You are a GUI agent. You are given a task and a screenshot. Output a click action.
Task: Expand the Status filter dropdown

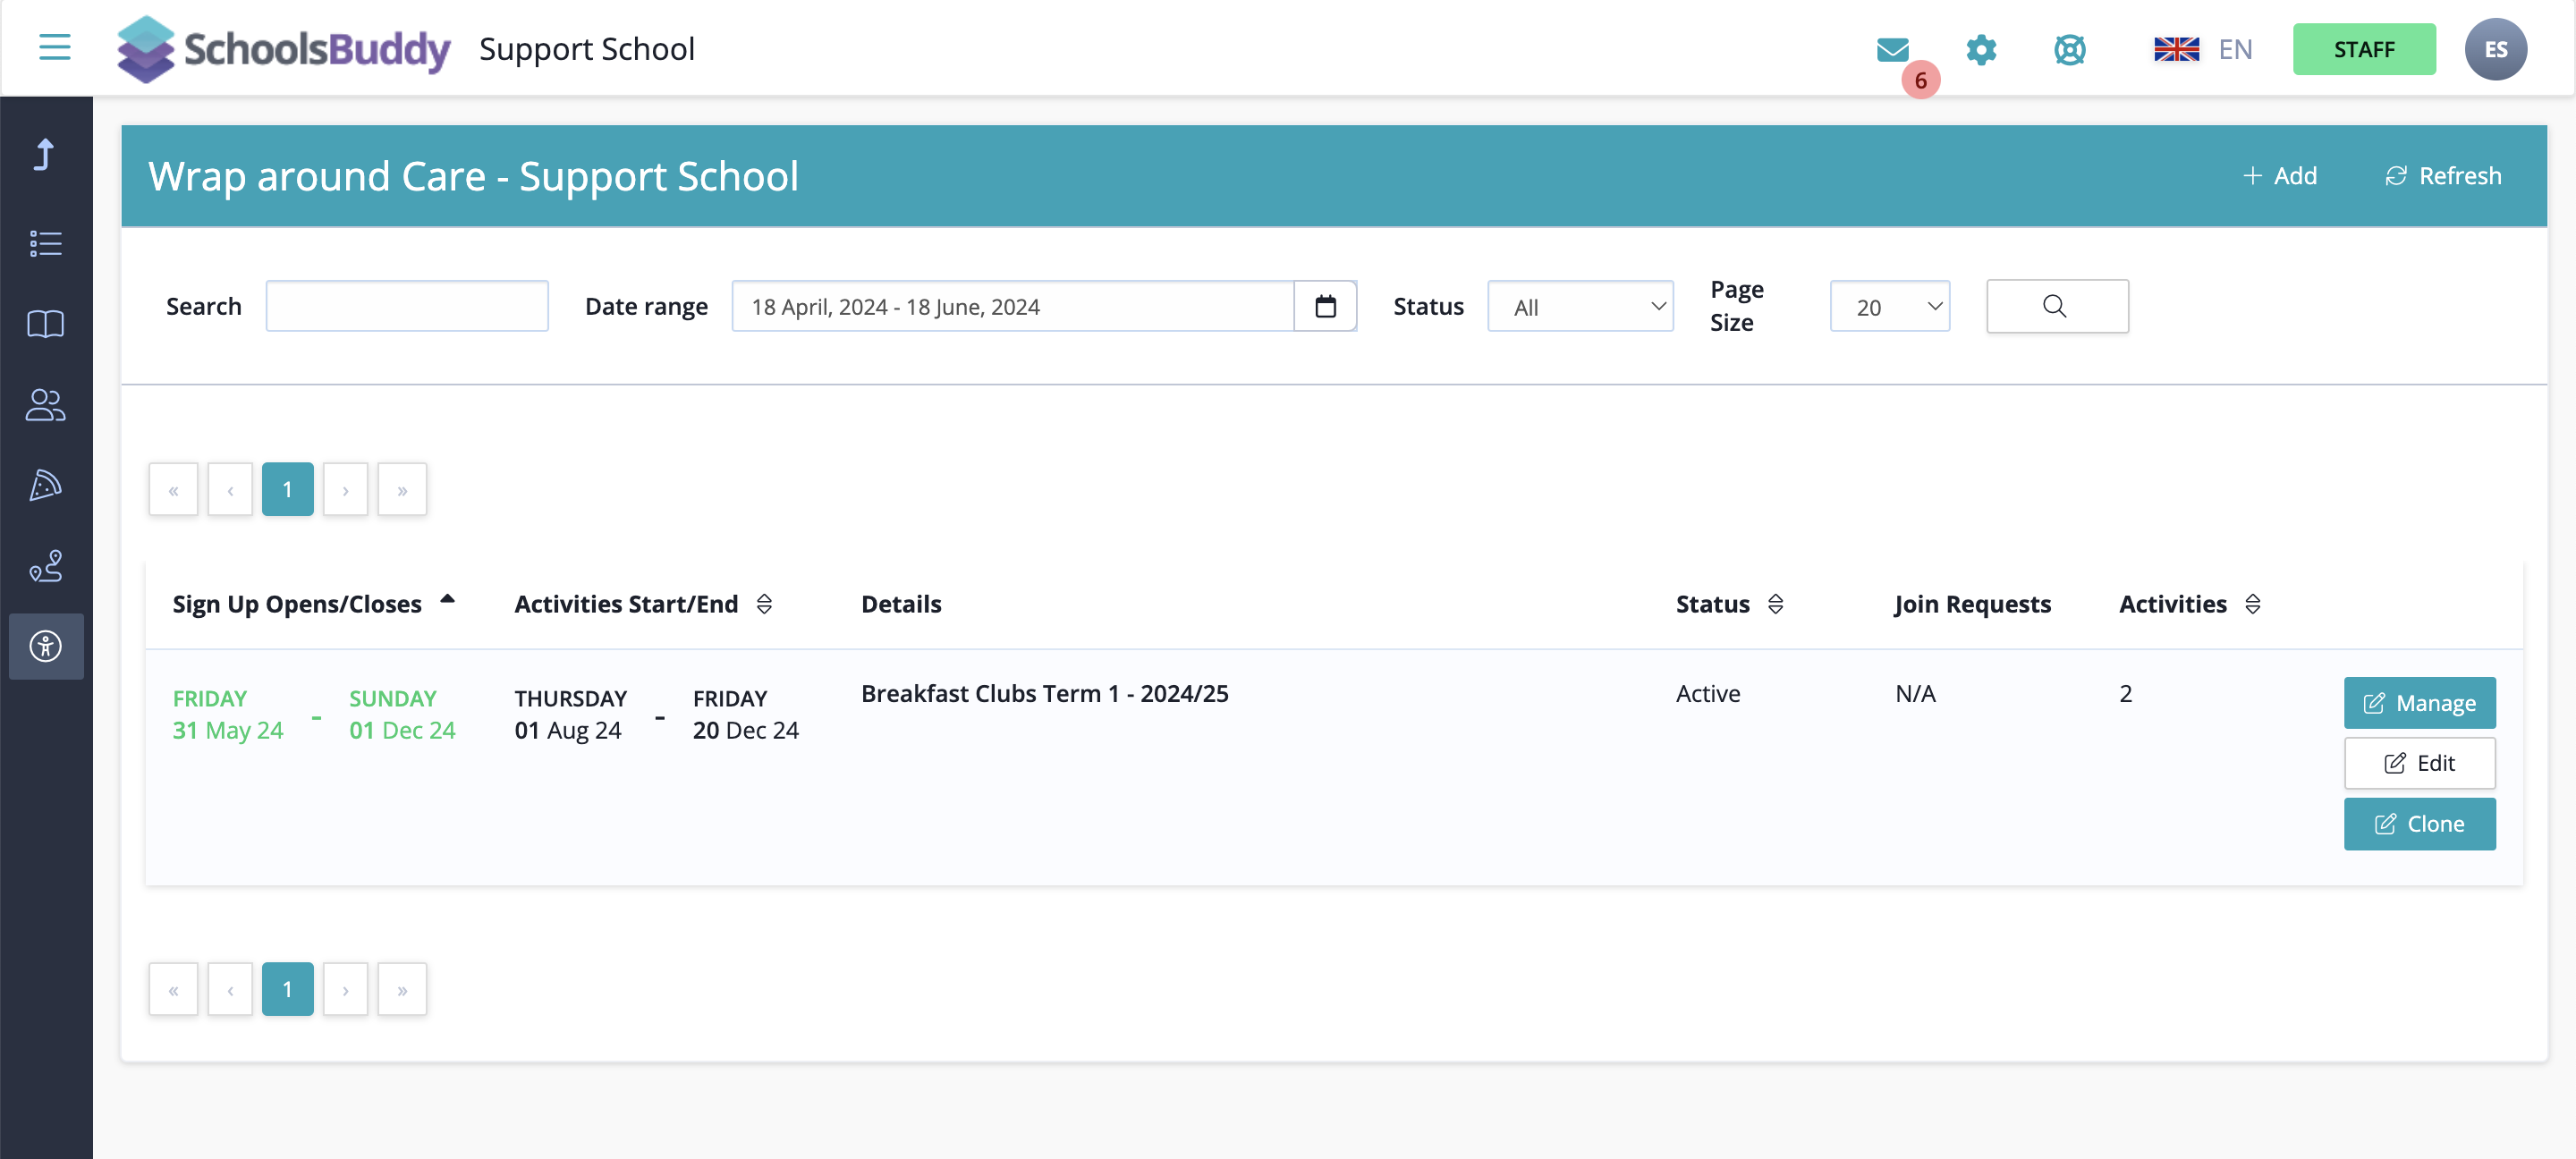coord(1579,306)
